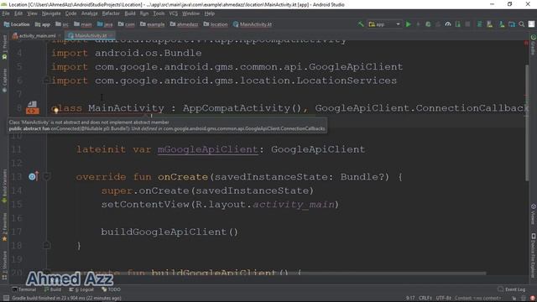Click the override gutter icon beside onCreate
Screen dimensions: 537x302
(34, 176)
